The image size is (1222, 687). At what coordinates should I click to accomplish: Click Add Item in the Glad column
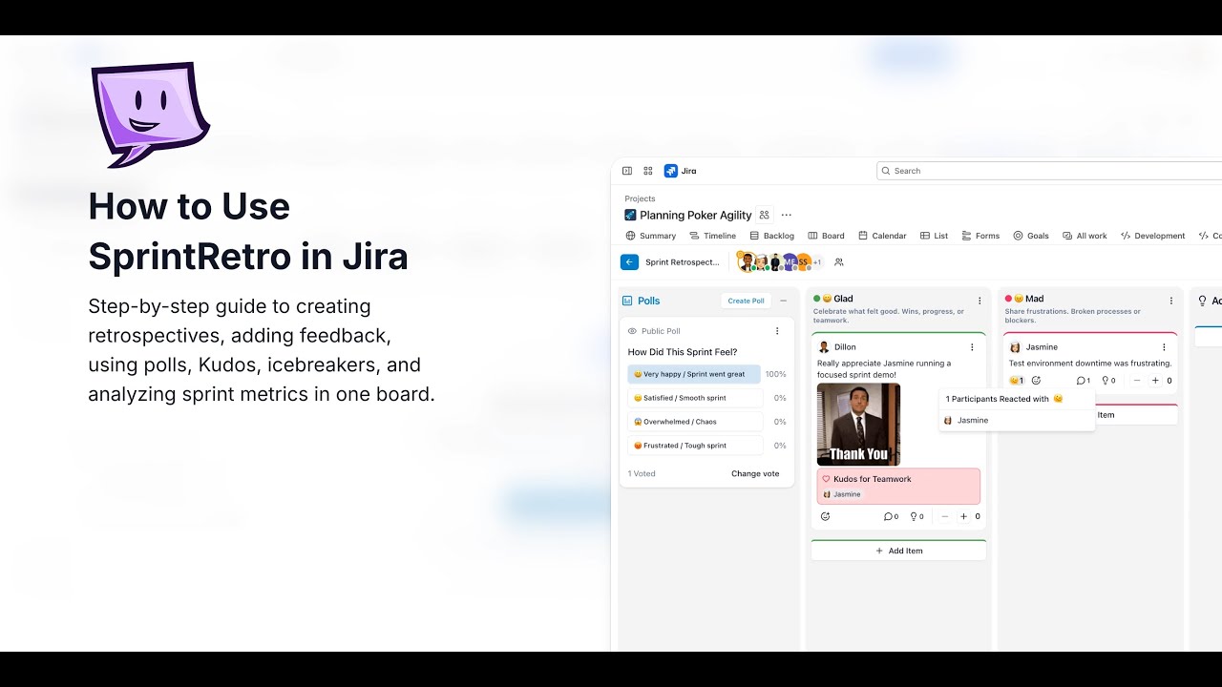(x=898, y=551)
